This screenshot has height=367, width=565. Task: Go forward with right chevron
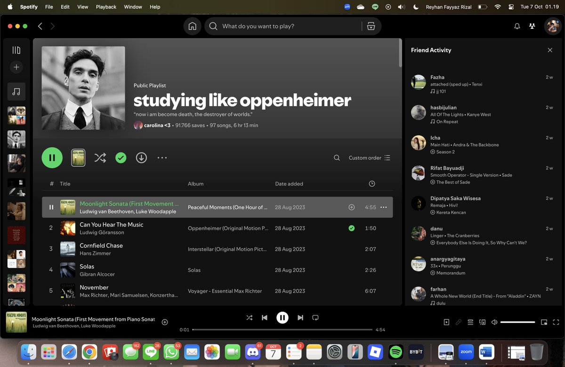(x=52, y=26)
